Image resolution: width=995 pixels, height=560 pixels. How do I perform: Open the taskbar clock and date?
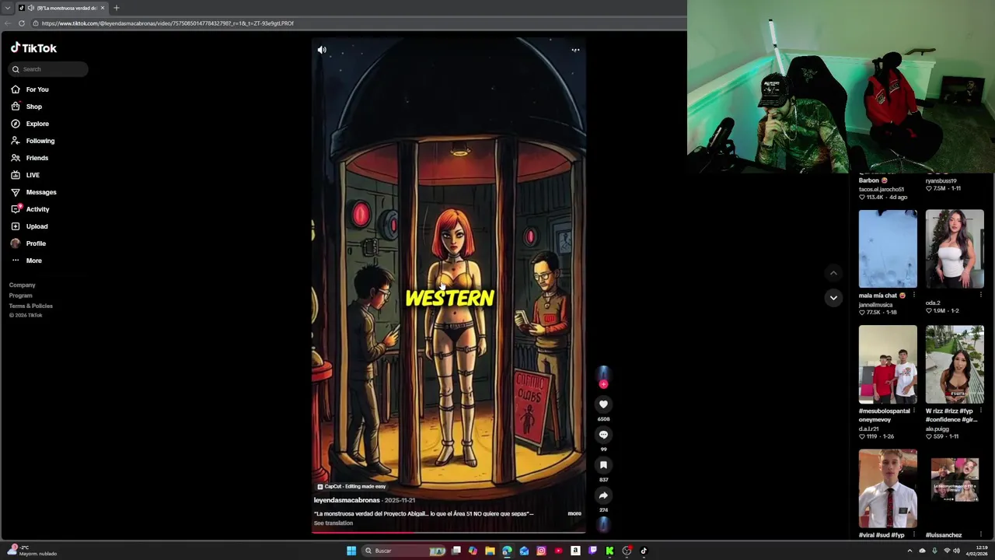pyautogui.click(x=978, y=551)
